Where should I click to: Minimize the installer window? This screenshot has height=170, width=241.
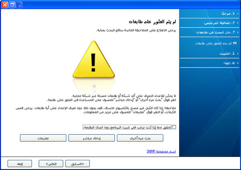tap(19, 5)
